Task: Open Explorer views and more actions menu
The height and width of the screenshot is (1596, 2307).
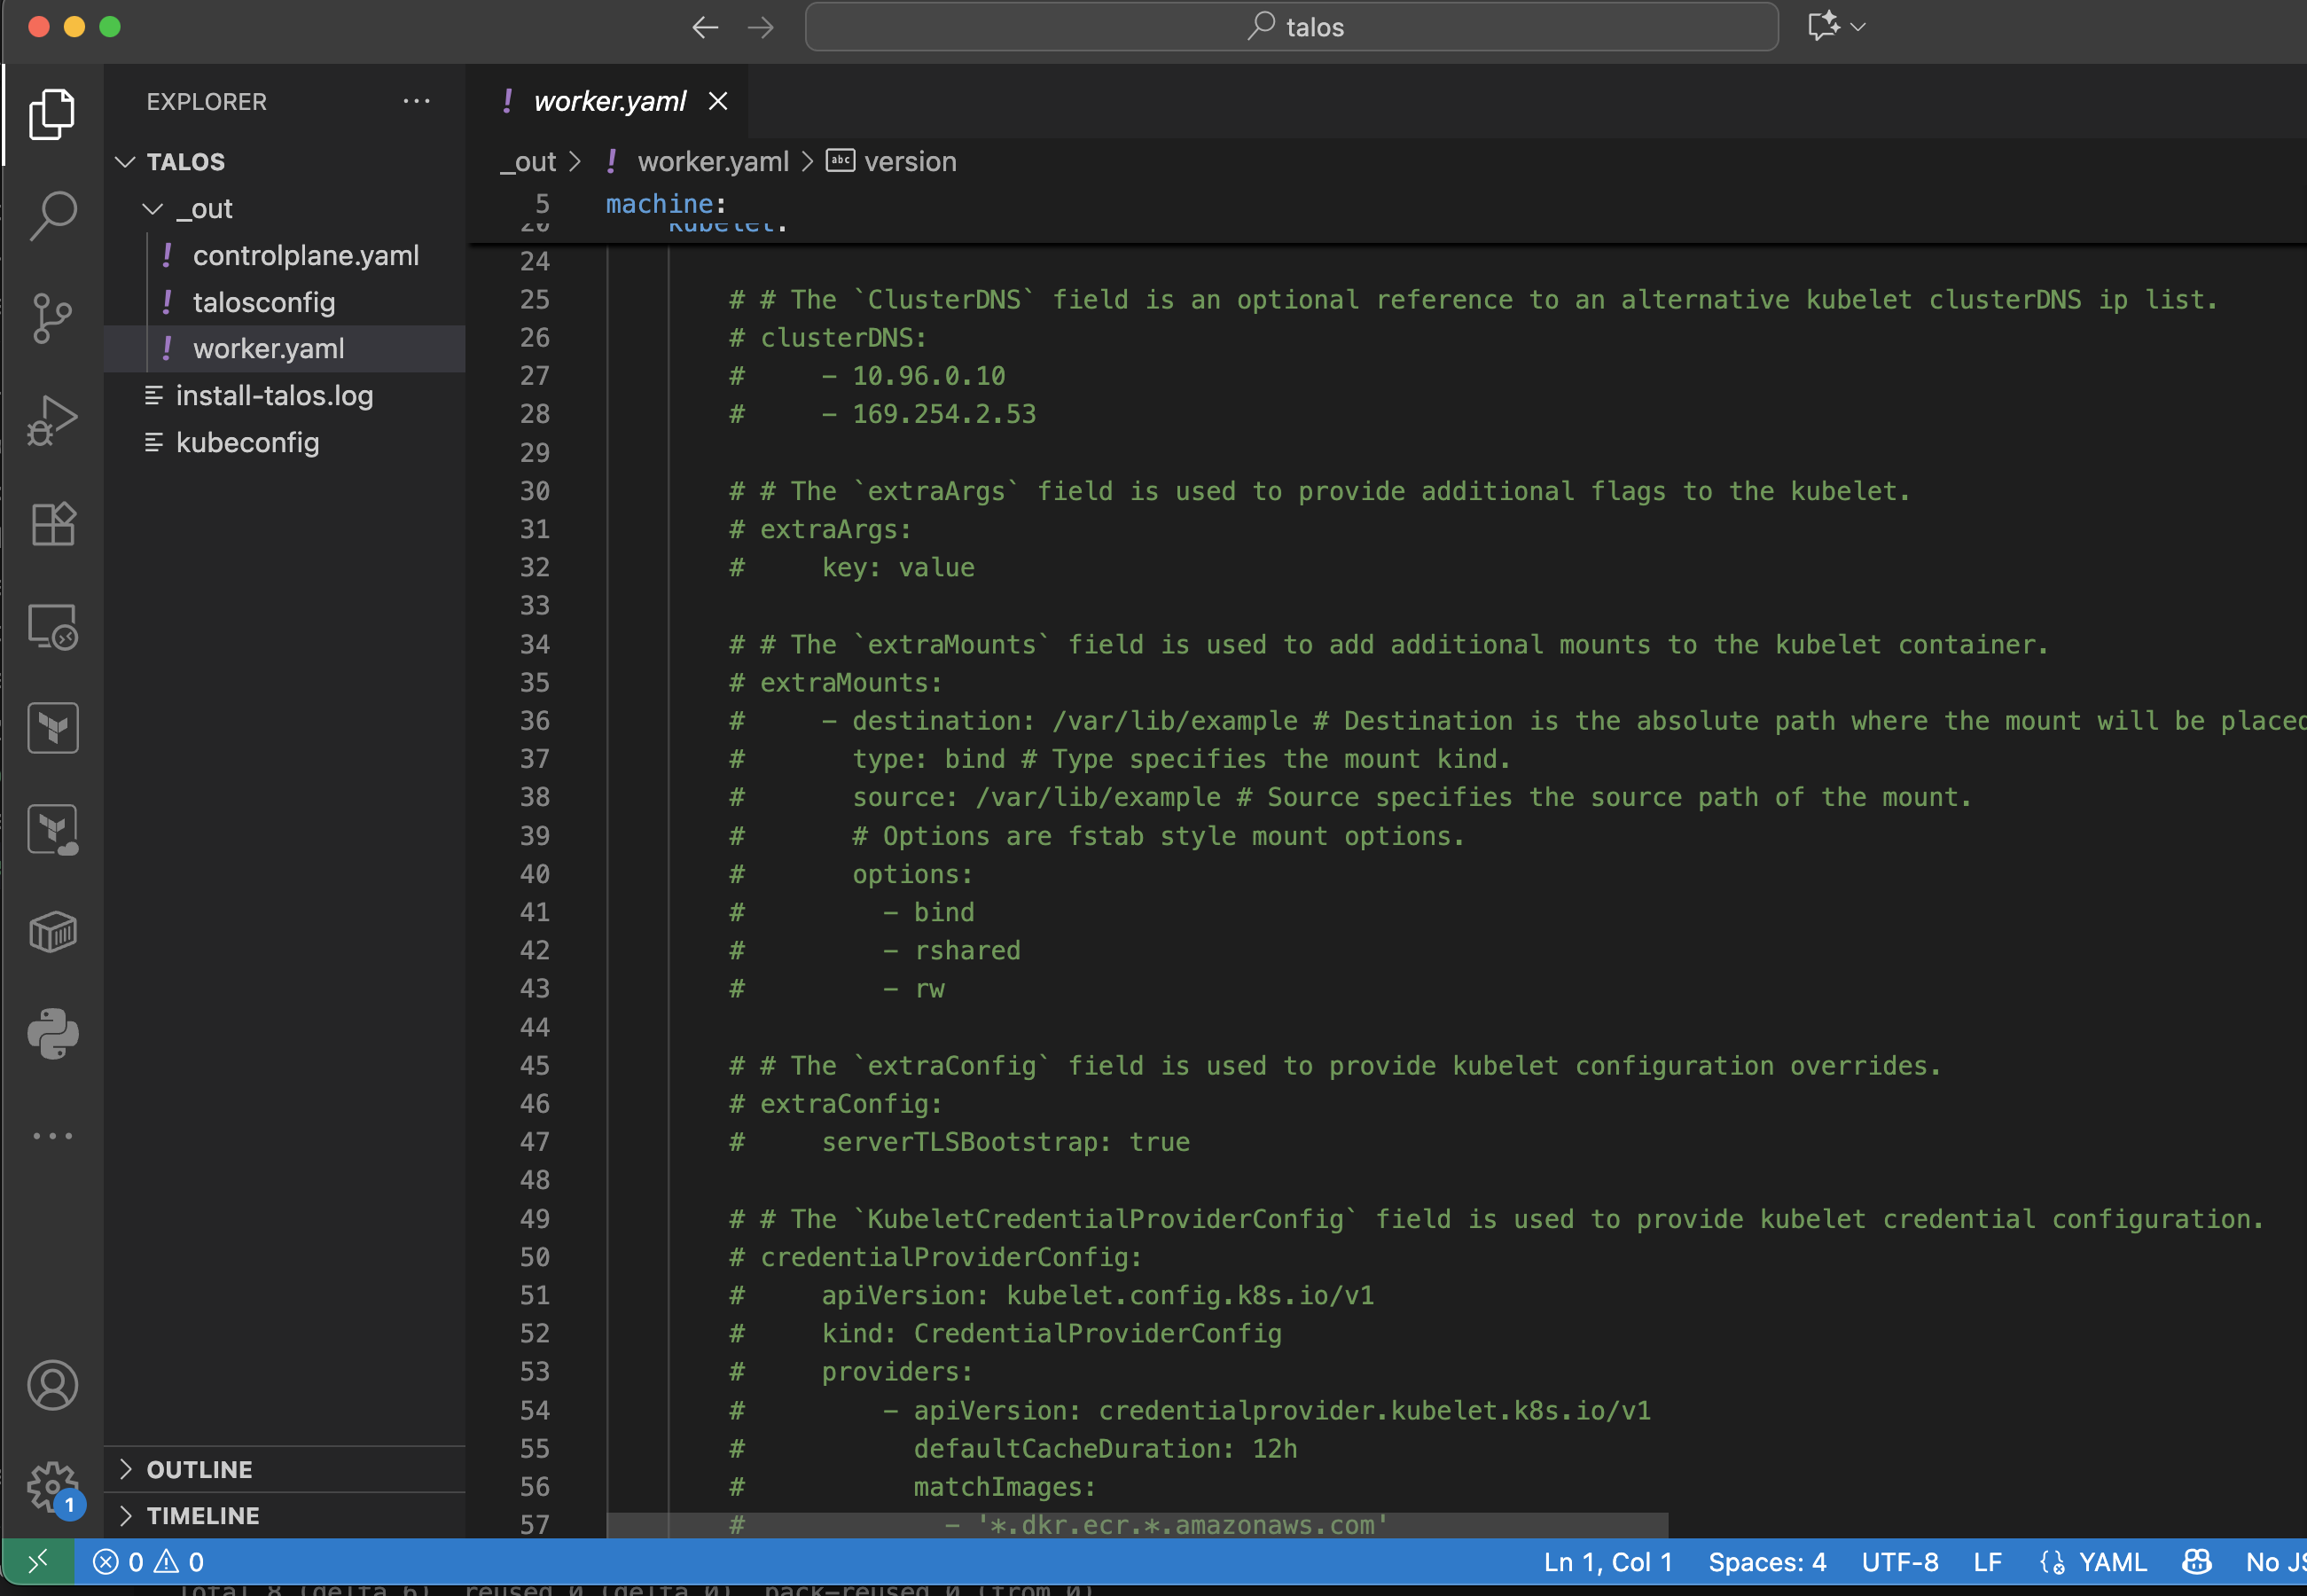Action: [x=416, y=101]
